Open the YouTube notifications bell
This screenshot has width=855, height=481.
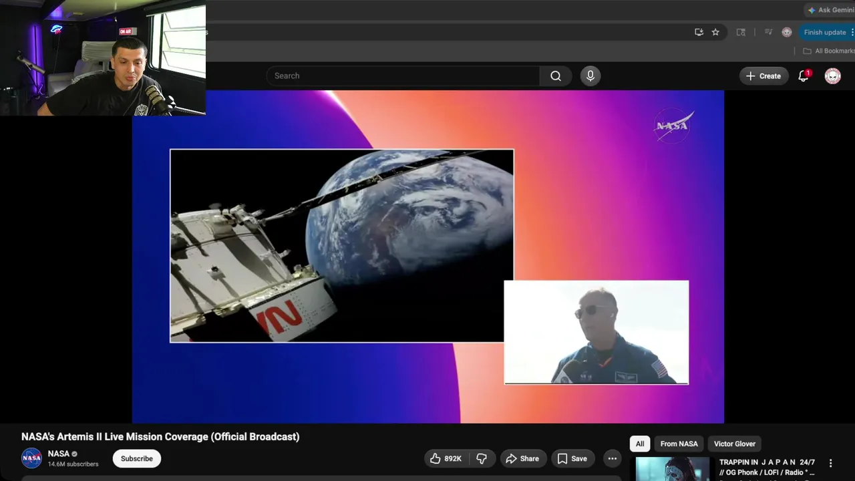point(804,76)
